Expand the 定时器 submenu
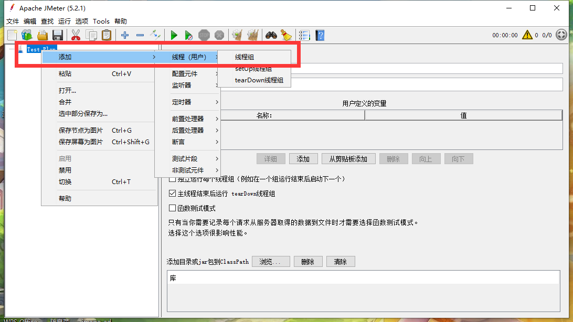 tap(183, 102)
